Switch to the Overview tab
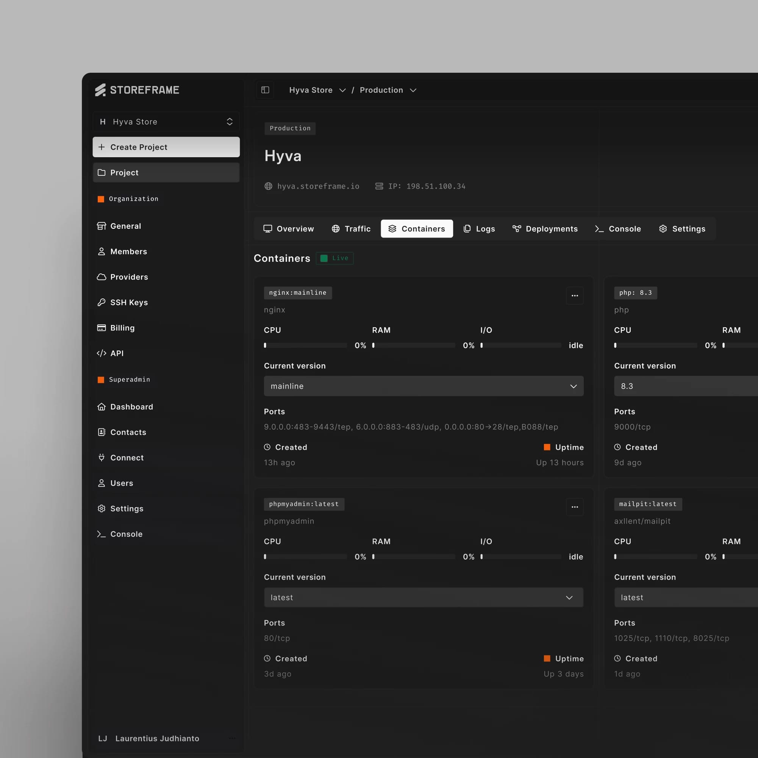 (x=289, y=229)
